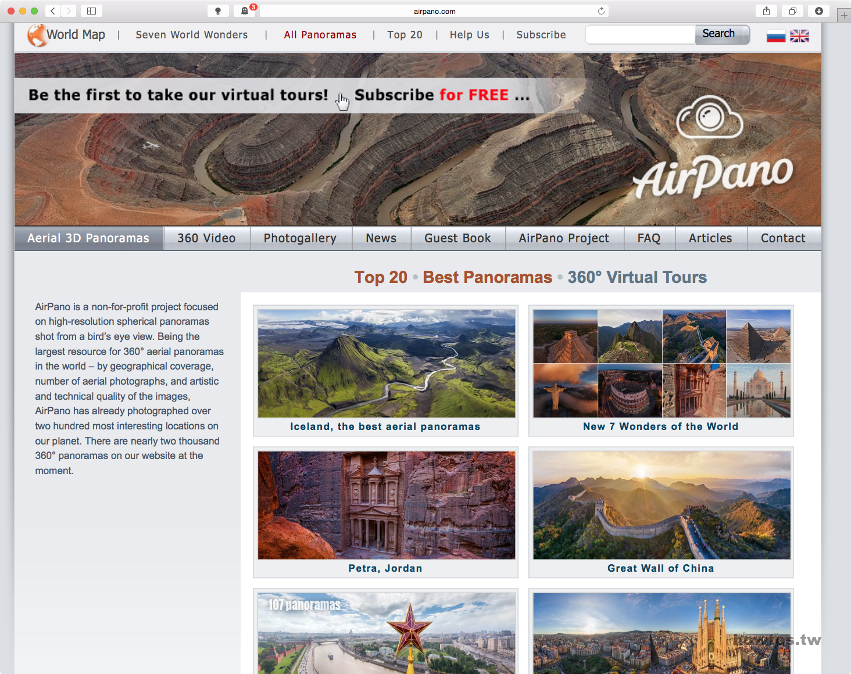Open the Iceland aerial panorama thumbnail
Screen dimensions: 851x674
click(x=387, y=363)
